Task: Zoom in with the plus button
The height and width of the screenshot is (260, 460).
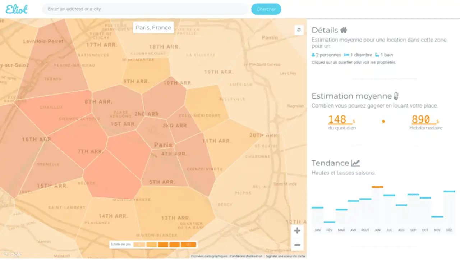Action: tap(297, 231)
